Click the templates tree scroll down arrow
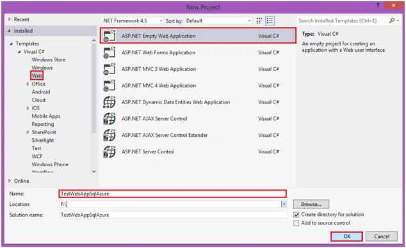This screenshot has height=248, width=406. pyautogui.click(x=94, y=171)
